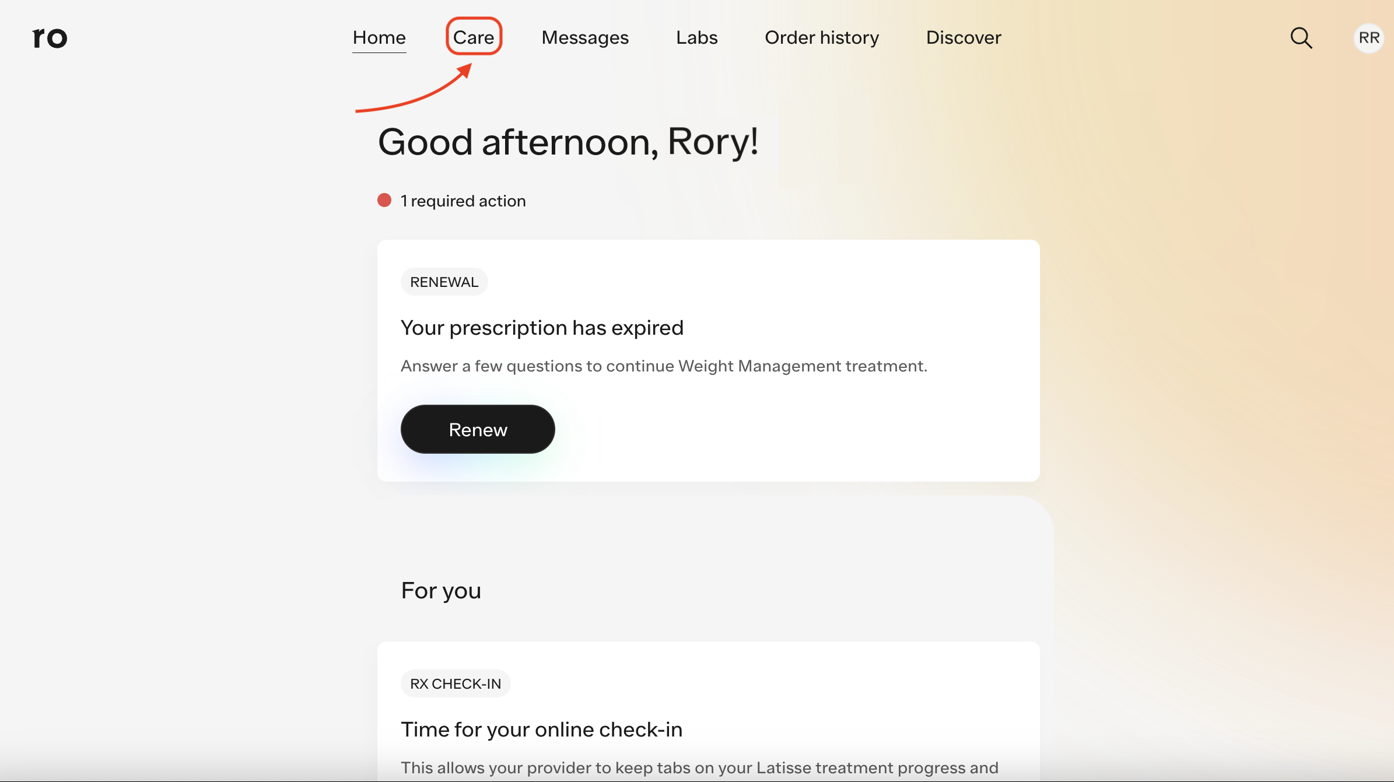The height and width of the screenshot is (782, 1394).
Task: Navigate to the Home tab
Action: coord(379,37)
